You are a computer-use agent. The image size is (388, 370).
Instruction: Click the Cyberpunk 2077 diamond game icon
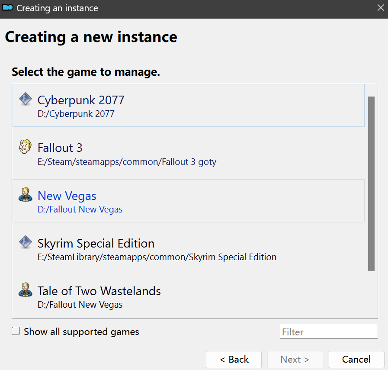26,99
